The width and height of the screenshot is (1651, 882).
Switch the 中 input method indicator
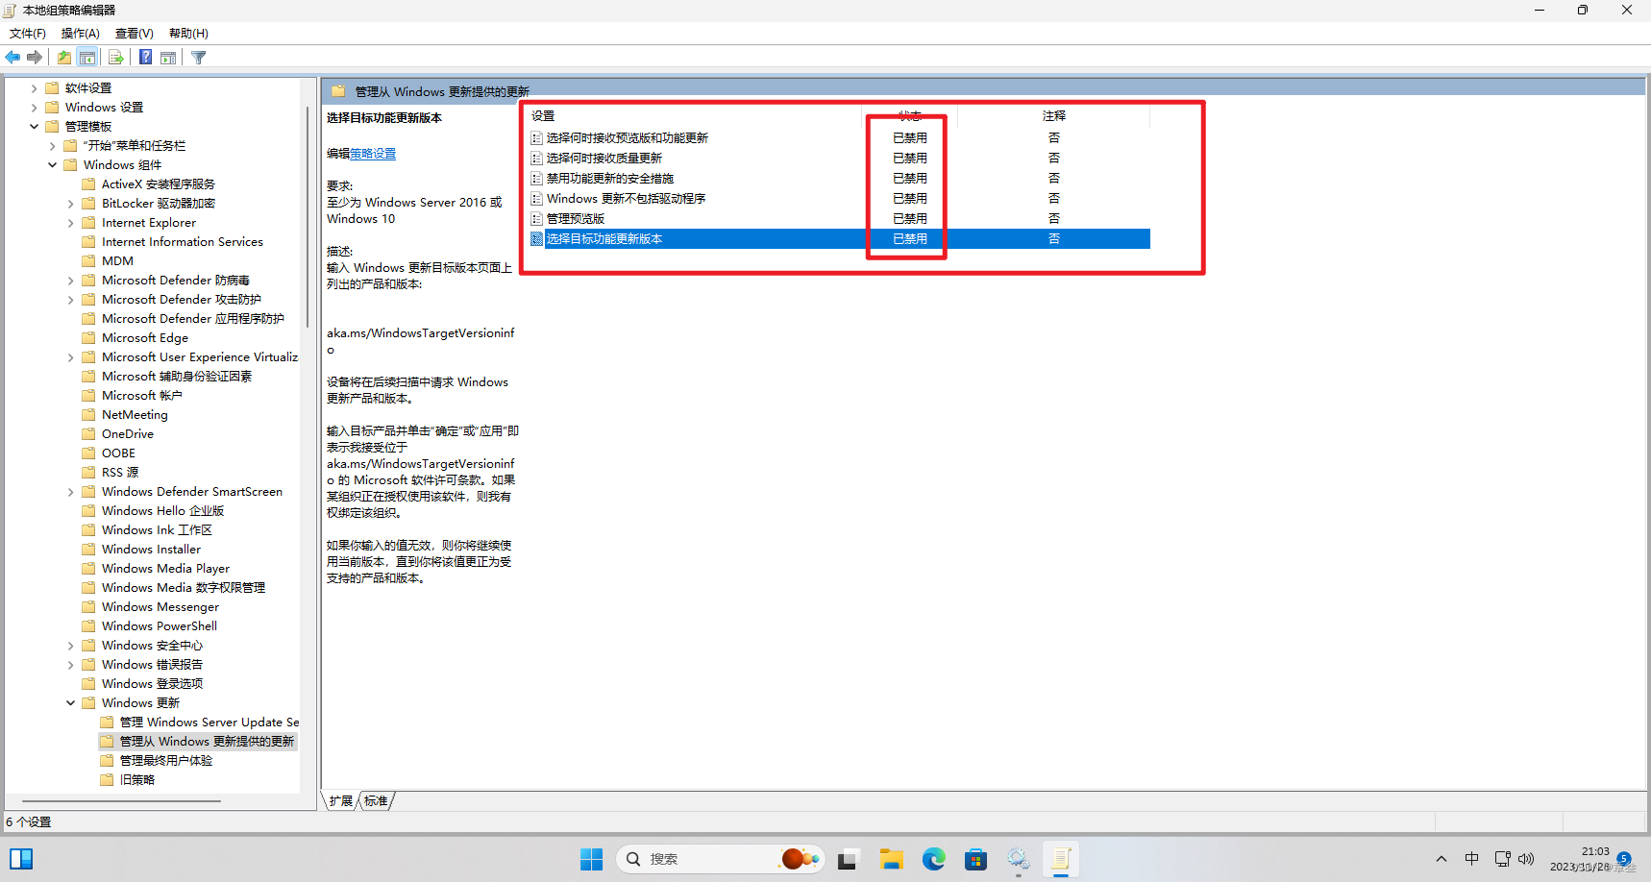pos(1471,859)
